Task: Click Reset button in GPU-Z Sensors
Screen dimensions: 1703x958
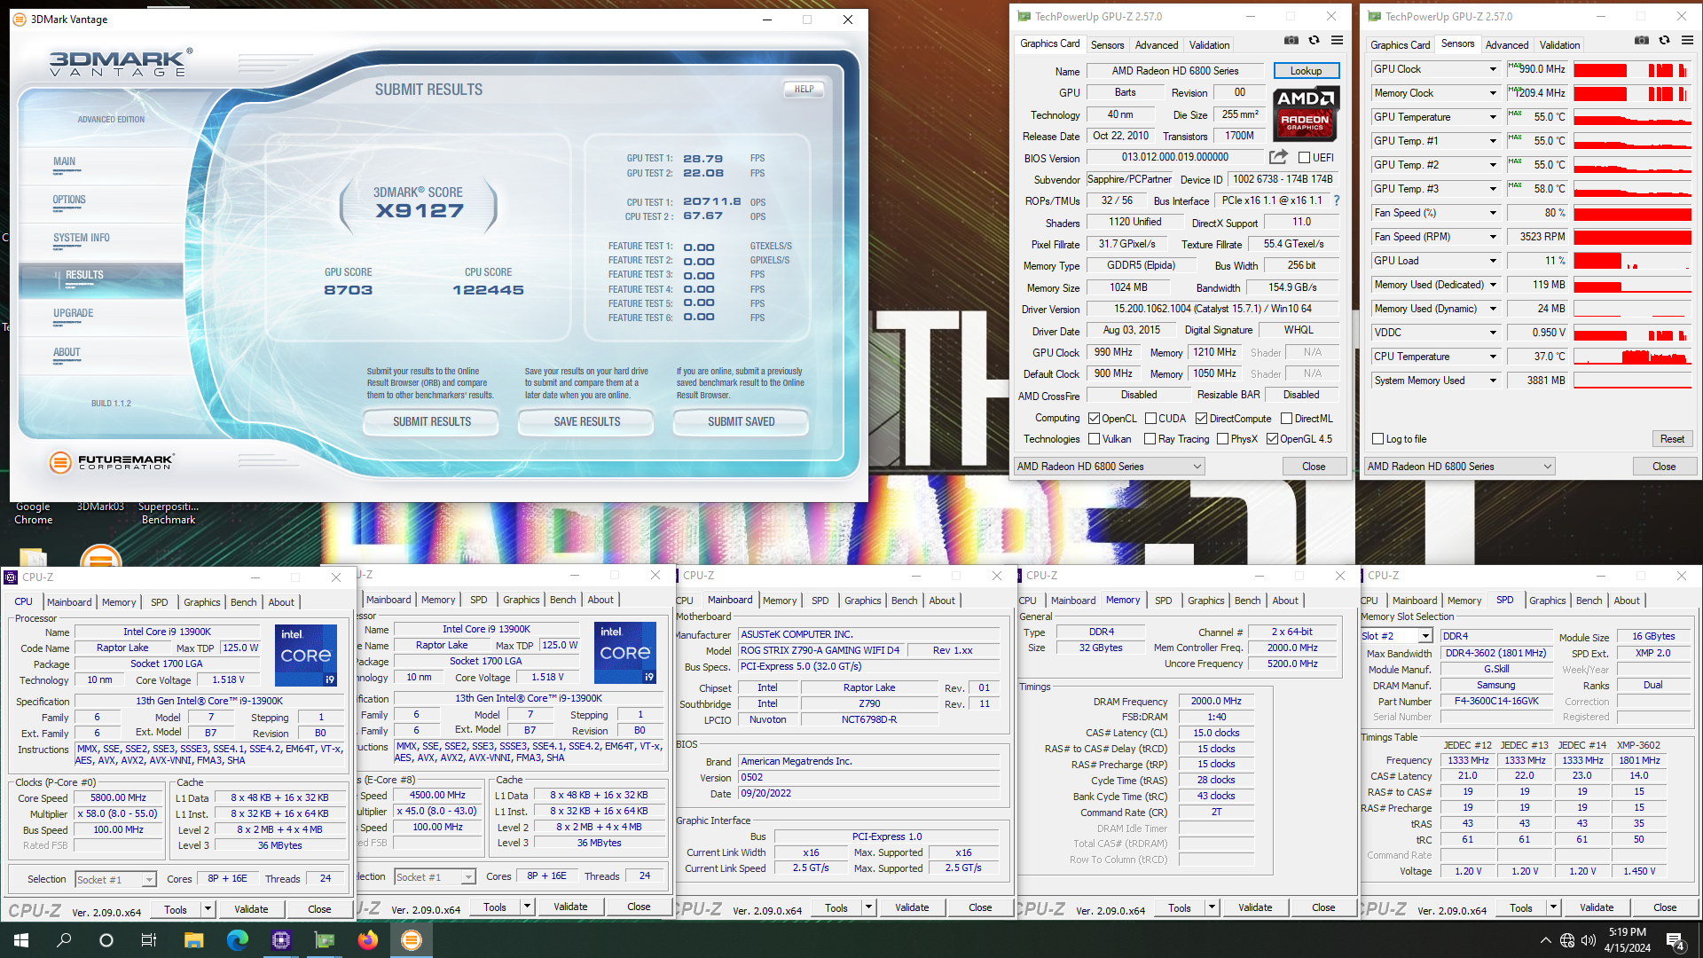Action: point(1672,439)
